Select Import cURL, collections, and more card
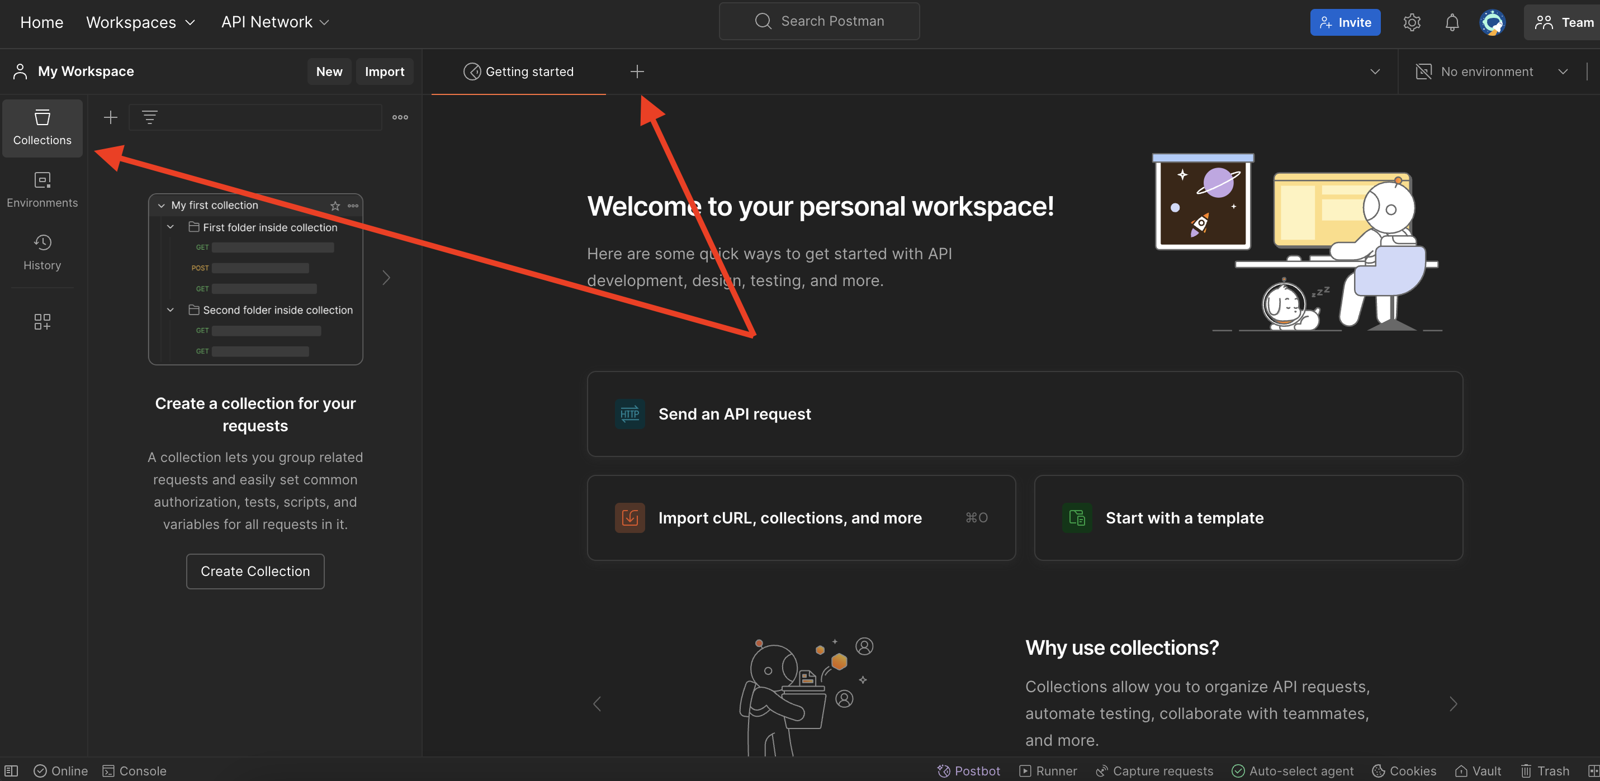 coord(801,518)
